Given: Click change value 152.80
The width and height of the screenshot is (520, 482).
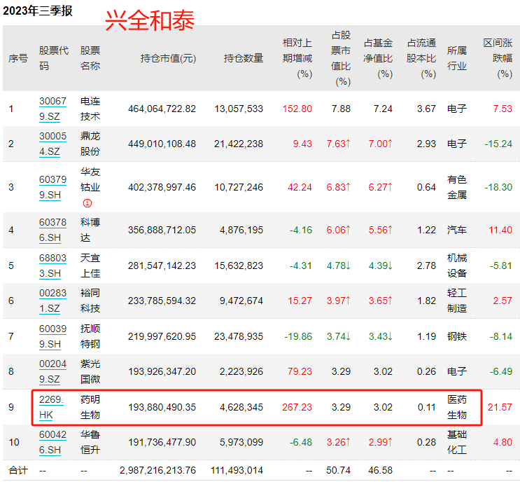Looking at the screenshot, I should (297, 109).
